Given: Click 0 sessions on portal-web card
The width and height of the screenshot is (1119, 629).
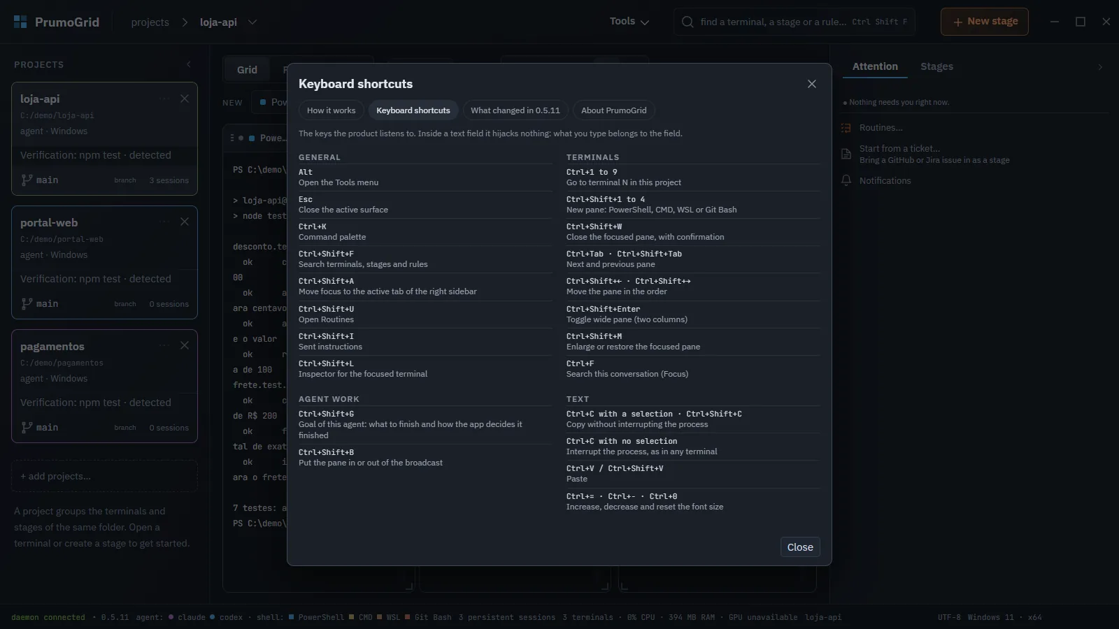Looking at the screenshot, I should pyautogui.click(x=169, y=304).
